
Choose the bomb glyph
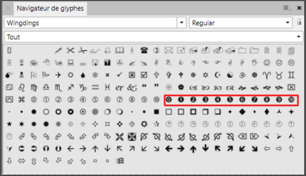pyautogui.click(x=9, y=75)
